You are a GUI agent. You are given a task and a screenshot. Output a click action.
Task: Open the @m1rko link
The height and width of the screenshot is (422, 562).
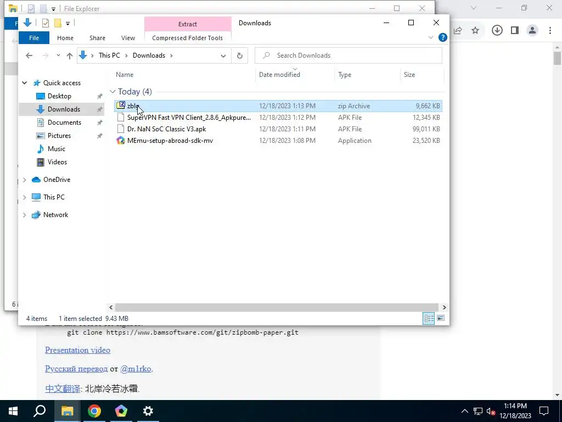point(136,369)
